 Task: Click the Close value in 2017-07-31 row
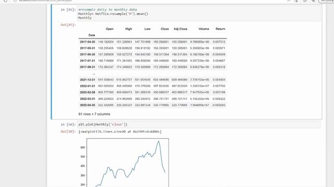[161, 61]
